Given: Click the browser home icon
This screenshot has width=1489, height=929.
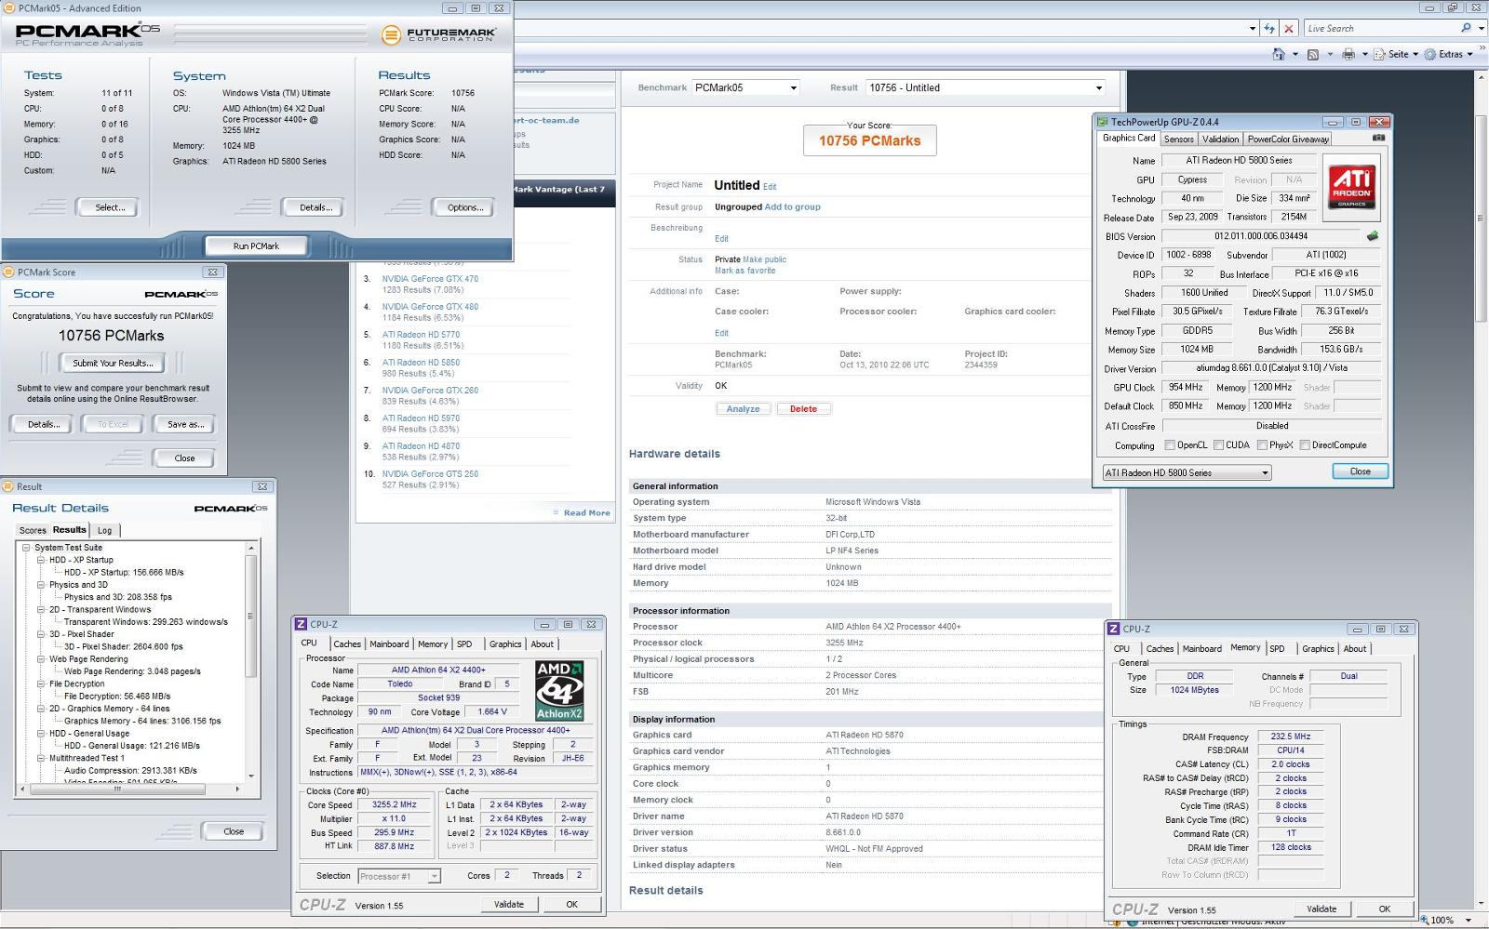Looking at the screenshot, I should point(1280,54).
